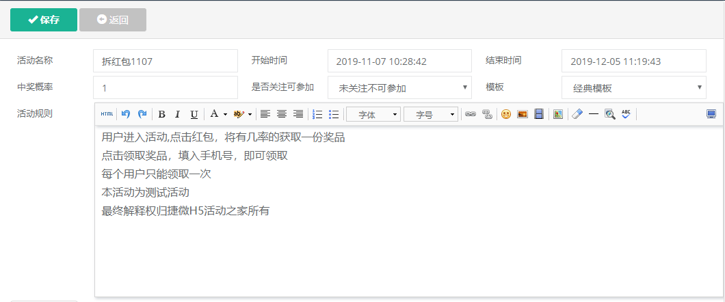Click the line 最终解释权归捷微H5活动之家所有
725x302 pixels.
click(x=185, y=212)
